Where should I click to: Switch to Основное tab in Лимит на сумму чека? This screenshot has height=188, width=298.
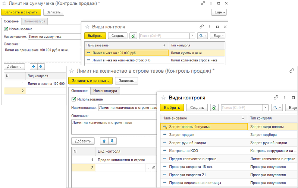(11, 21)
